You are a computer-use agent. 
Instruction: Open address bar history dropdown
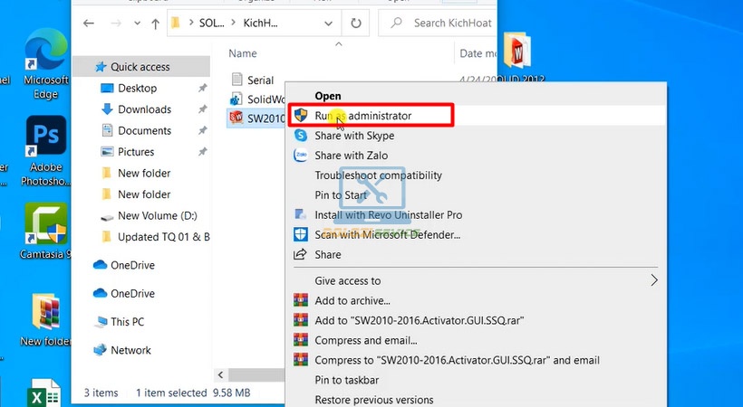point(329,22)
